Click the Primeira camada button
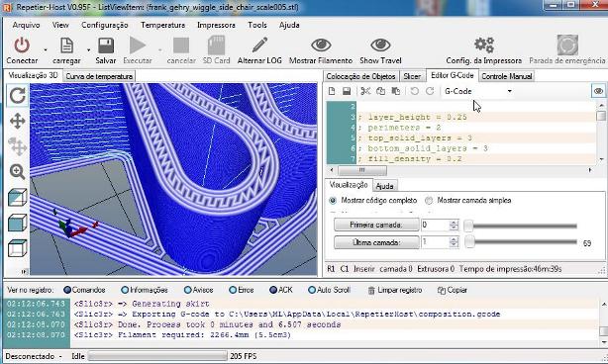Screen dimensions: 608x364 [376, 225]
